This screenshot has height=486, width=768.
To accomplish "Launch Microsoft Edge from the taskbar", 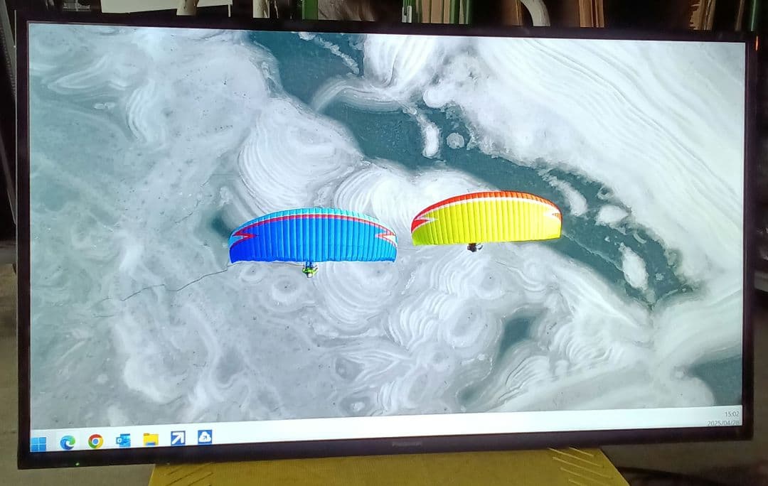I will pos(68,440).
